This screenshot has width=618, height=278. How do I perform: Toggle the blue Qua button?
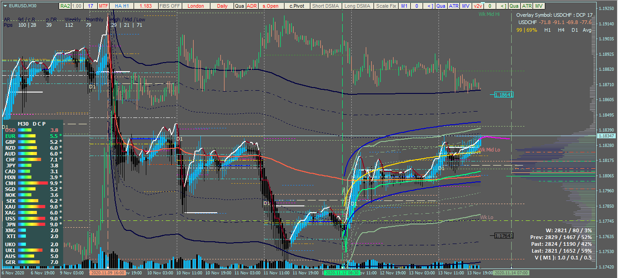tap(441, 6)
